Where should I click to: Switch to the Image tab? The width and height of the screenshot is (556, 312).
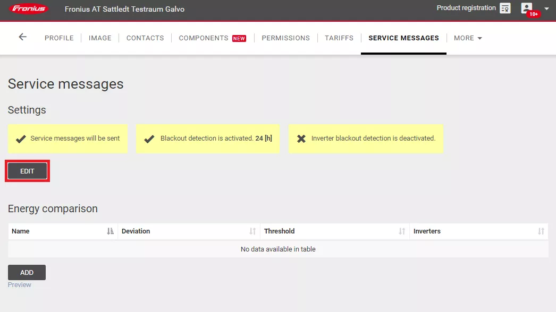100,38
